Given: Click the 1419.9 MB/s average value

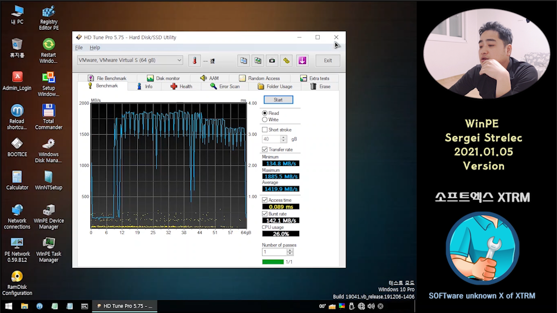Looking at the screenshot, I should (x=281, y=189).
